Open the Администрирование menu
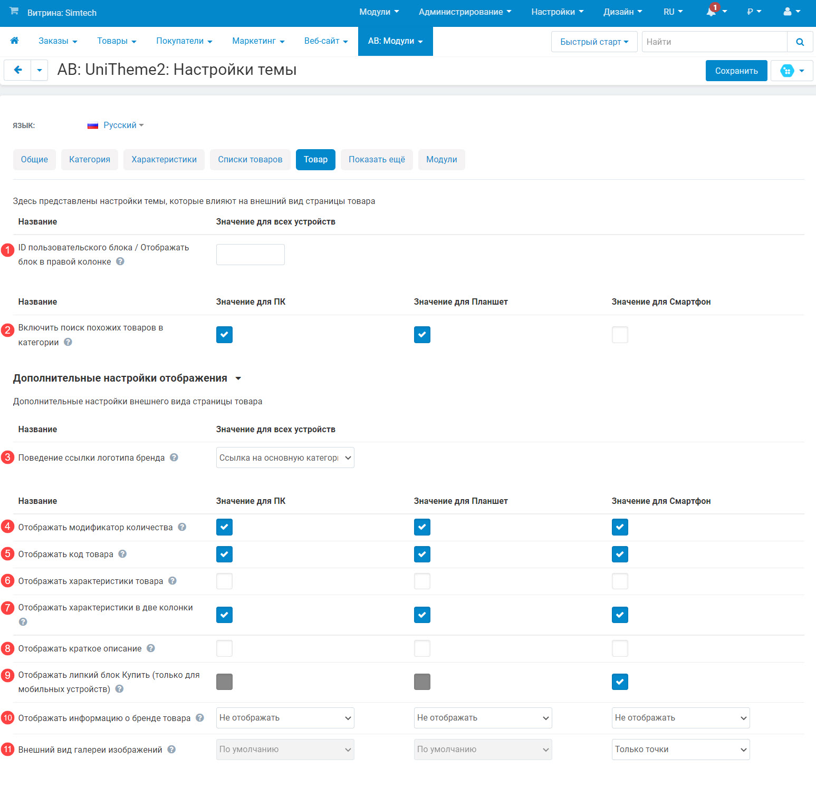This screenshot has width=816, height=788. point(465,12)
